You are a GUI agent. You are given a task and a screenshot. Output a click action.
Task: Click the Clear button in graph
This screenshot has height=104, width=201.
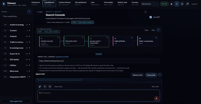147,30
